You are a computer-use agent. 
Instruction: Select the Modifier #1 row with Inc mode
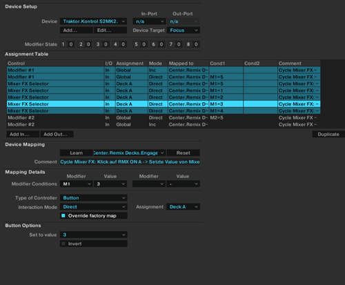[164, 70]
